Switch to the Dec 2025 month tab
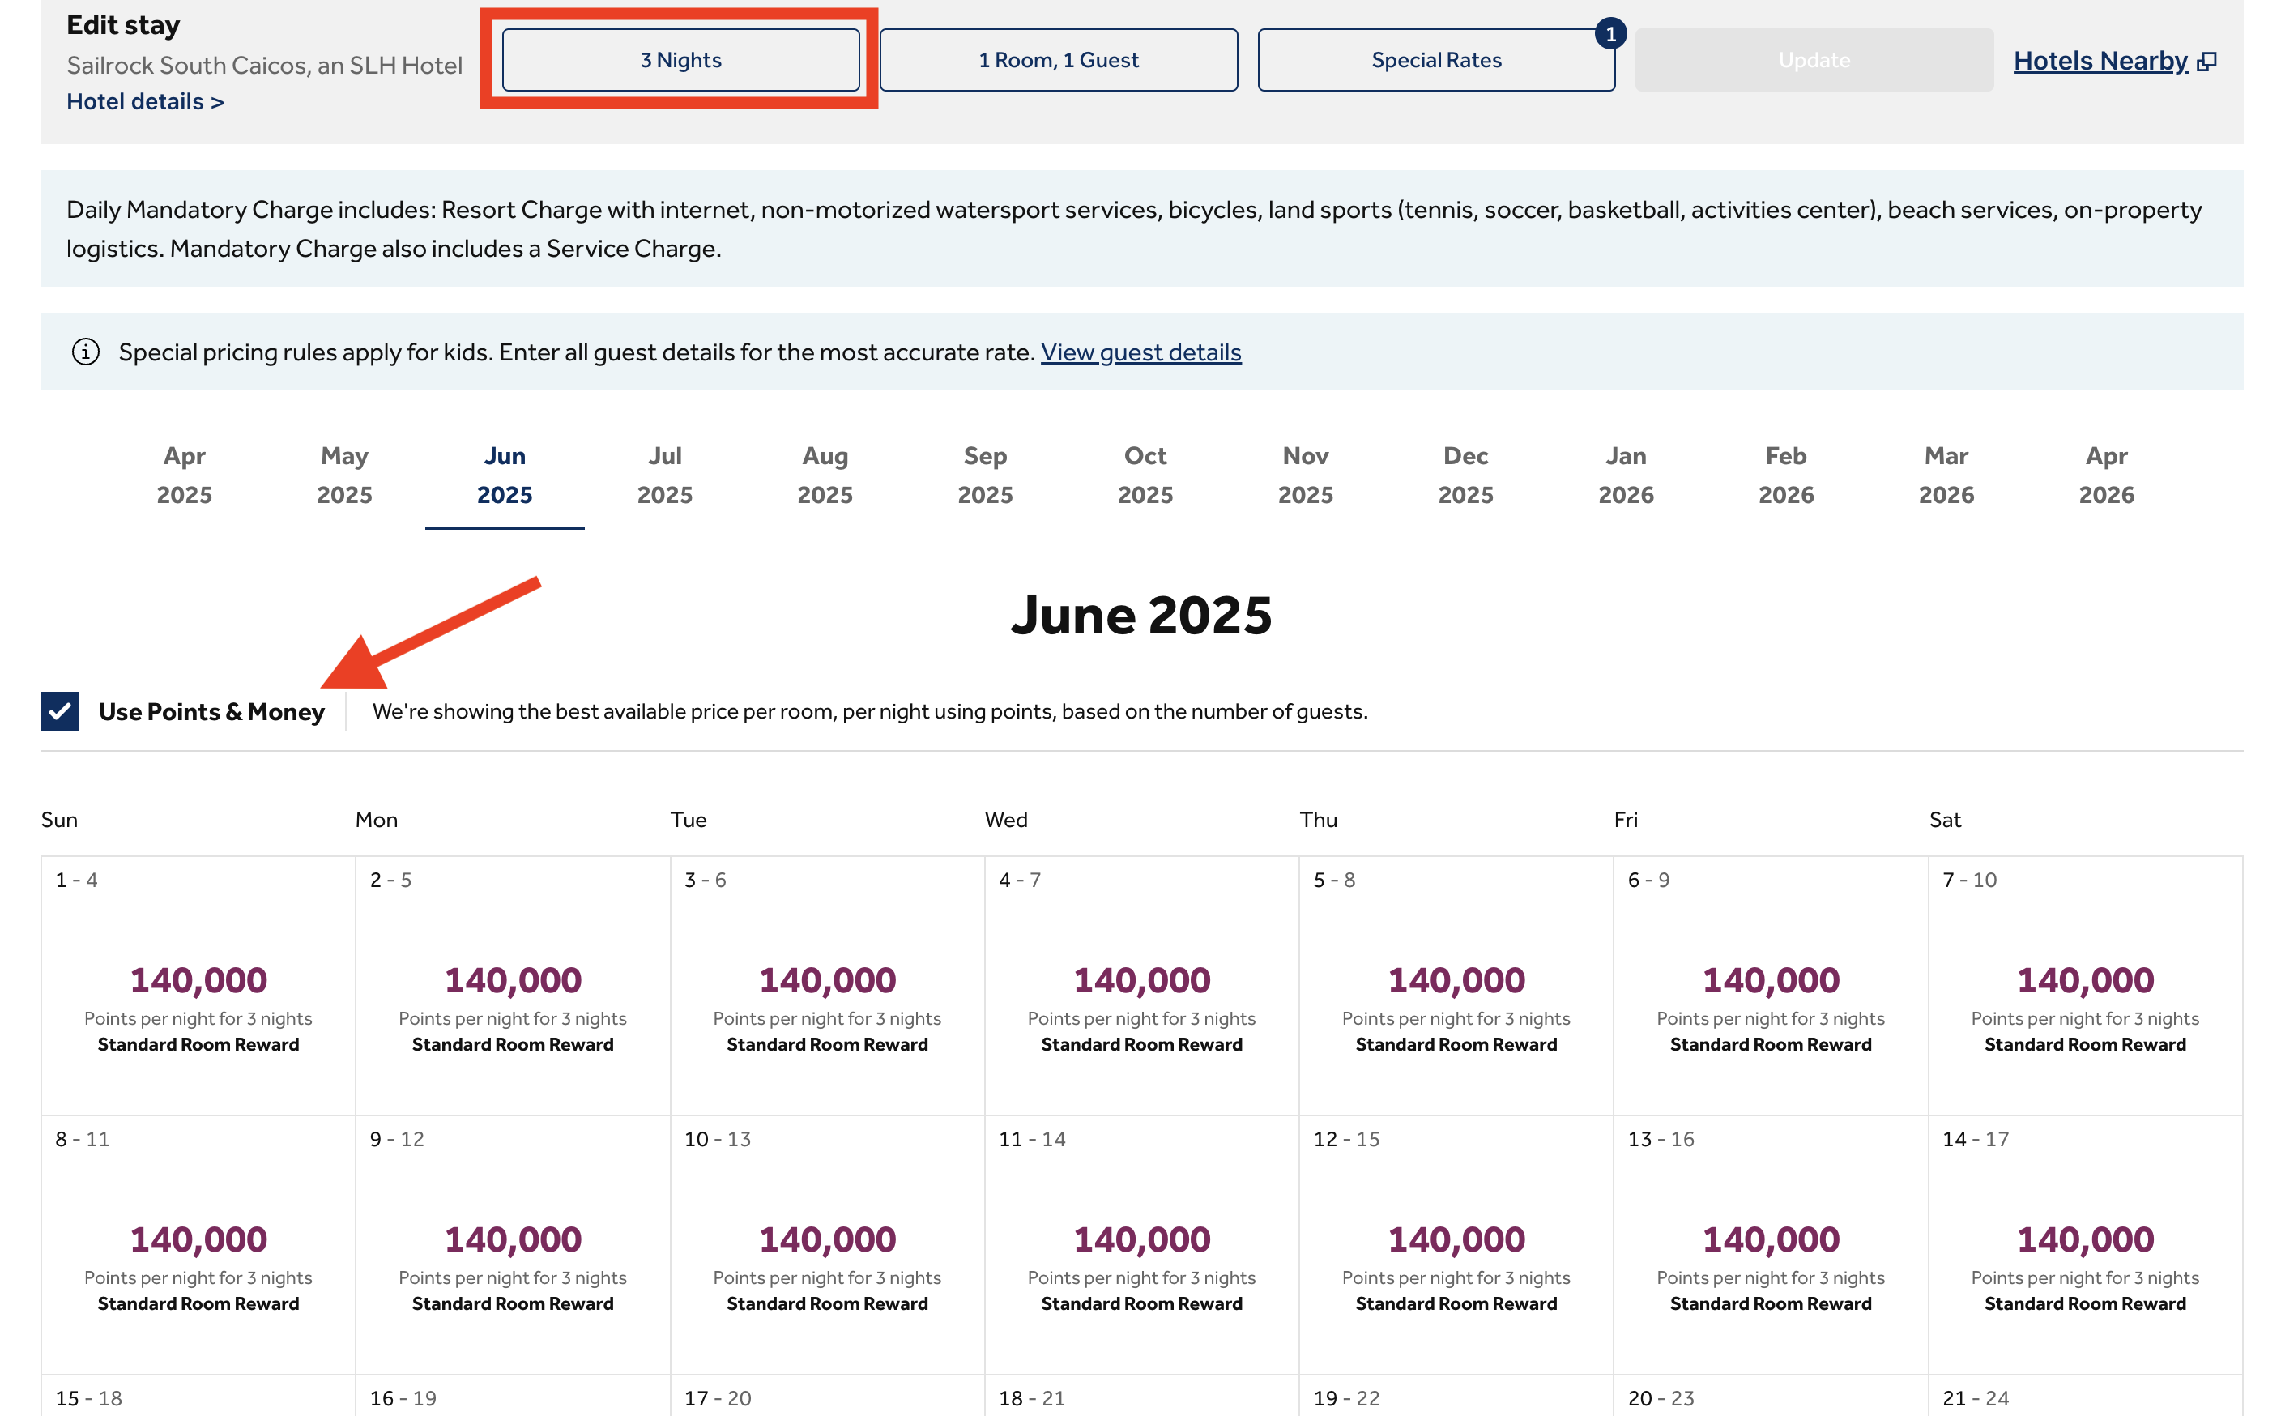 [1465, 476]
